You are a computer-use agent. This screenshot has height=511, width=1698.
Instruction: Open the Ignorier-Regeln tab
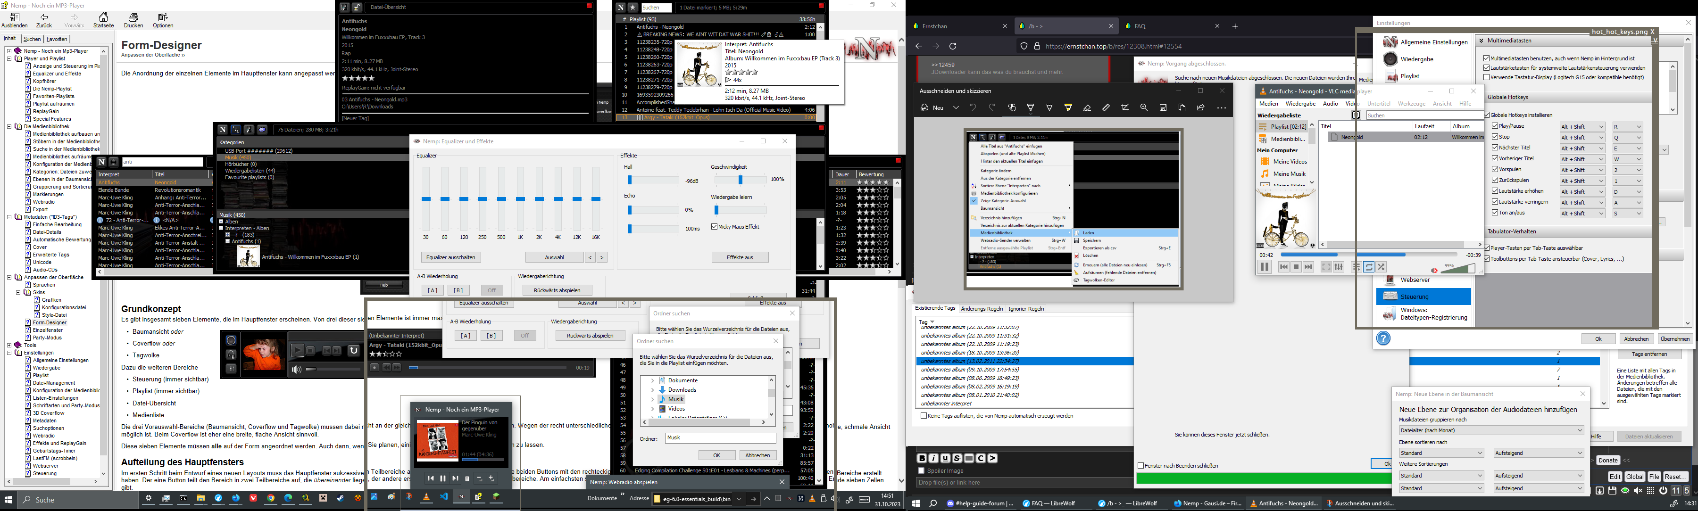point(1026,308)
